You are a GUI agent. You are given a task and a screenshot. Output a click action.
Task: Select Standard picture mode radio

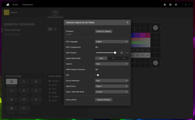(x=49, y=81)
